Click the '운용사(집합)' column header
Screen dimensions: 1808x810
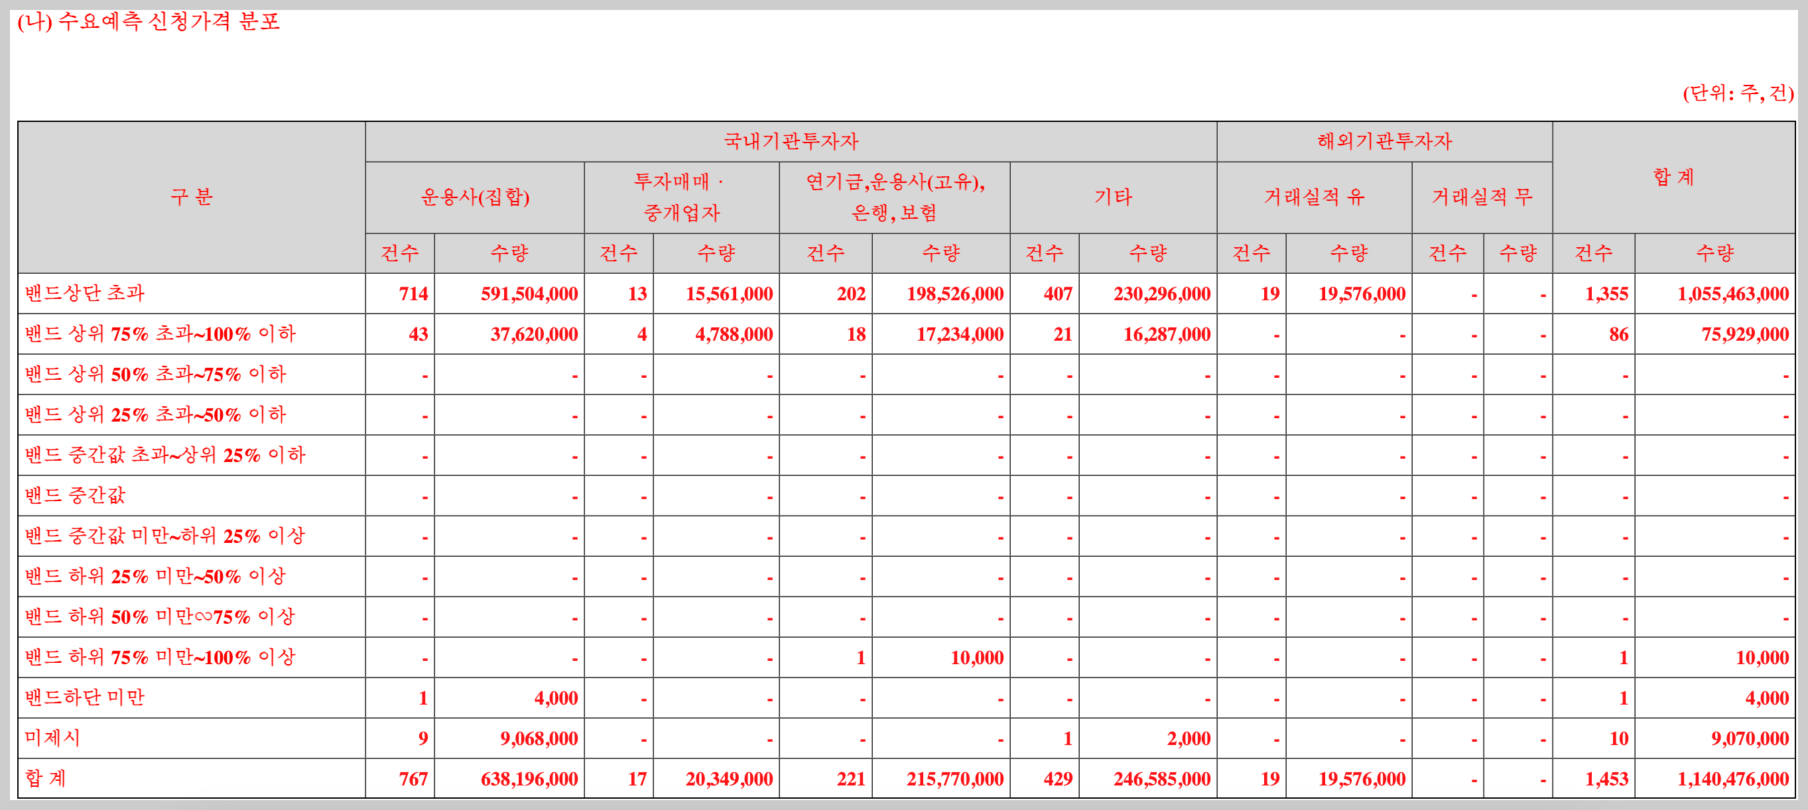[x=475, y=198]
